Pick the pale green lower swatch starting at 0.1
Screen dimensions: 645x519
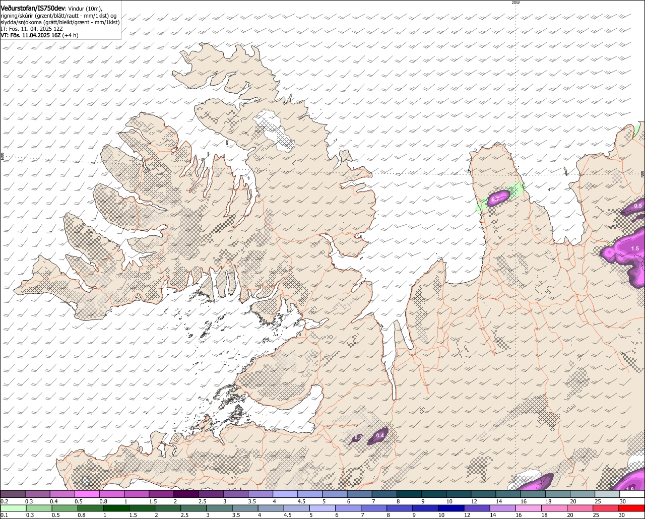(13, 508)
